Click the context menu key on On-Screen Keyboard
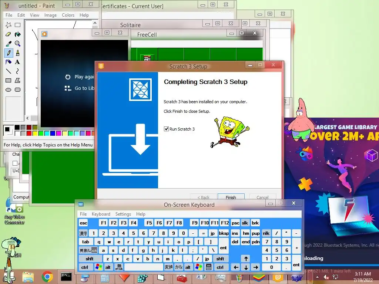This screenshot has width=379, height=284. tap(209, 267)
